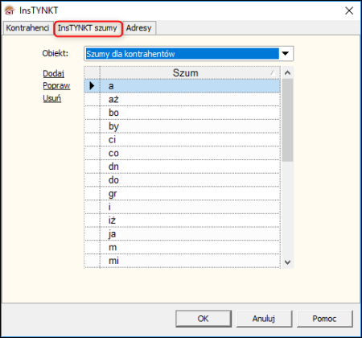Viewport: 362px width, 338px height.
Task: Open help with Pomoc button
Action: (x=325, y=319)
